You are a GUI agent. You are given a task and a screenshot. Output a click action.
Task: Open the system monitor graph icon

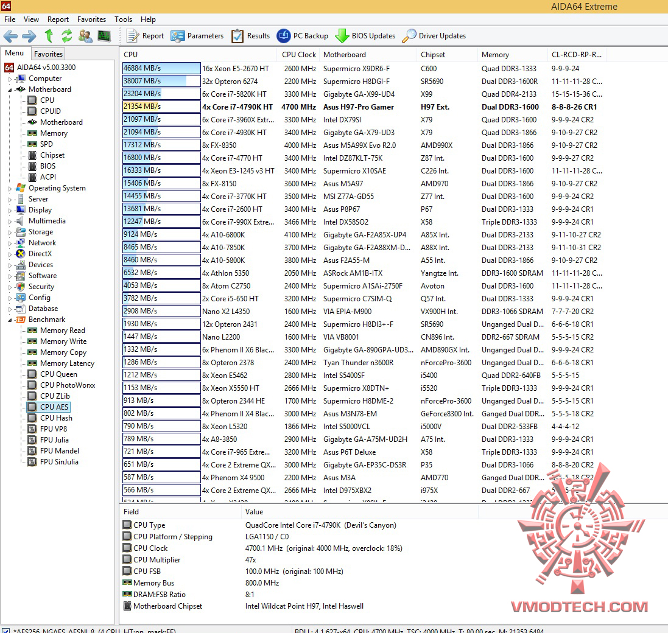pos(104,36)
